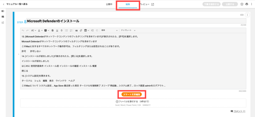This screenshot has width=255, height=117.
Task: Insert a block quote
Action: (x=76, y=30)
